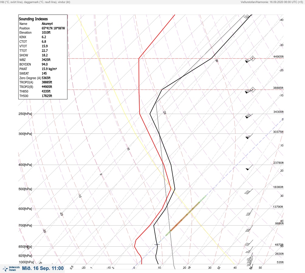Click the 34300ft altitude label
Screen dimensions: 305x273
(x=279, y=112)
